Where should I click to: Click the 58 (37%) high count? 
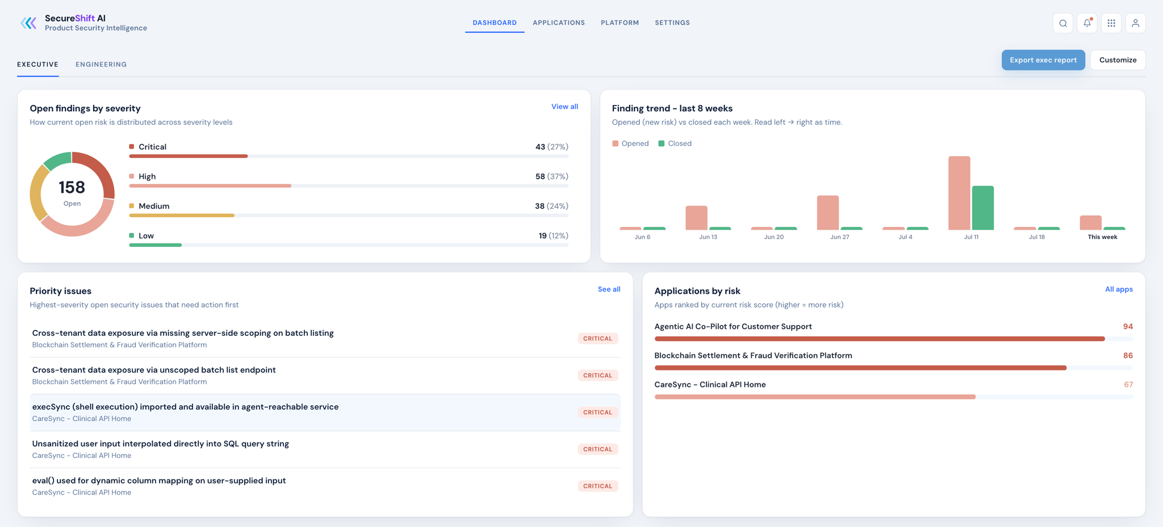[551, 176]
